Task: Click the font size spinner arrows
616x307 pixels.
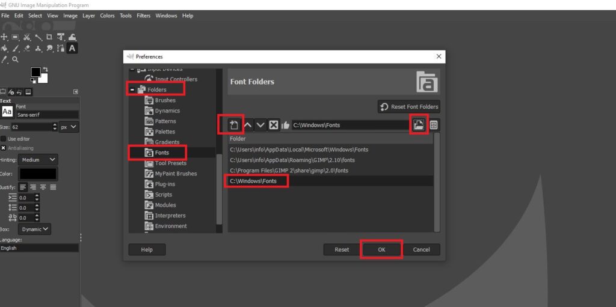Action: 55,127
